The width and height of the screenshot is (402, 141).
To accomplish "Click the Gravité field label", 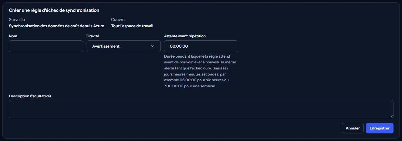I will (93, 36).
